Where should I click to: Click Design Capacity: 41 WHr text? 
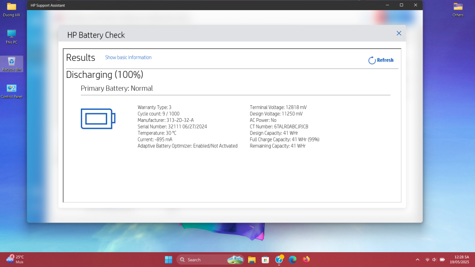(x=274, y=133)
